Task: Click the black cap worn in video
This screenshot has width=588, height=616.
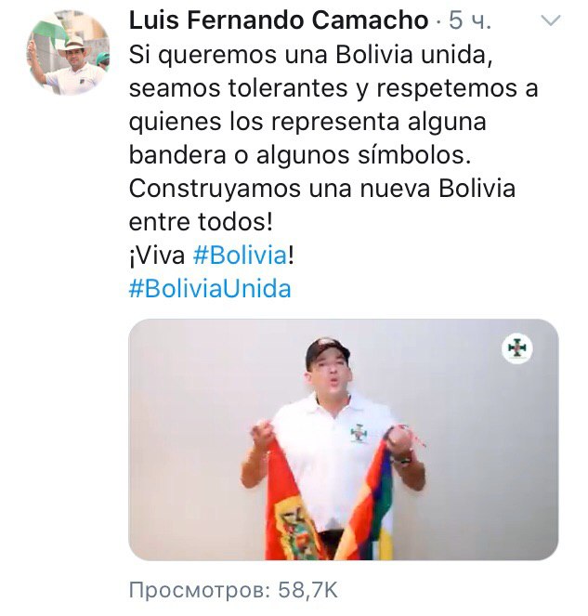Action: pyautogui.click(x=327, y=348)
